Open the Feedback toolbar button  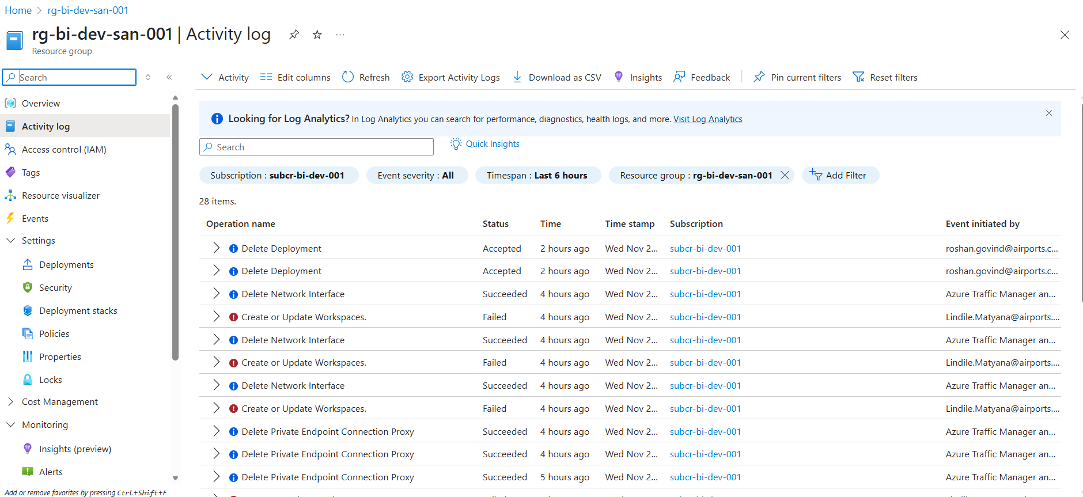click(702, 77)
